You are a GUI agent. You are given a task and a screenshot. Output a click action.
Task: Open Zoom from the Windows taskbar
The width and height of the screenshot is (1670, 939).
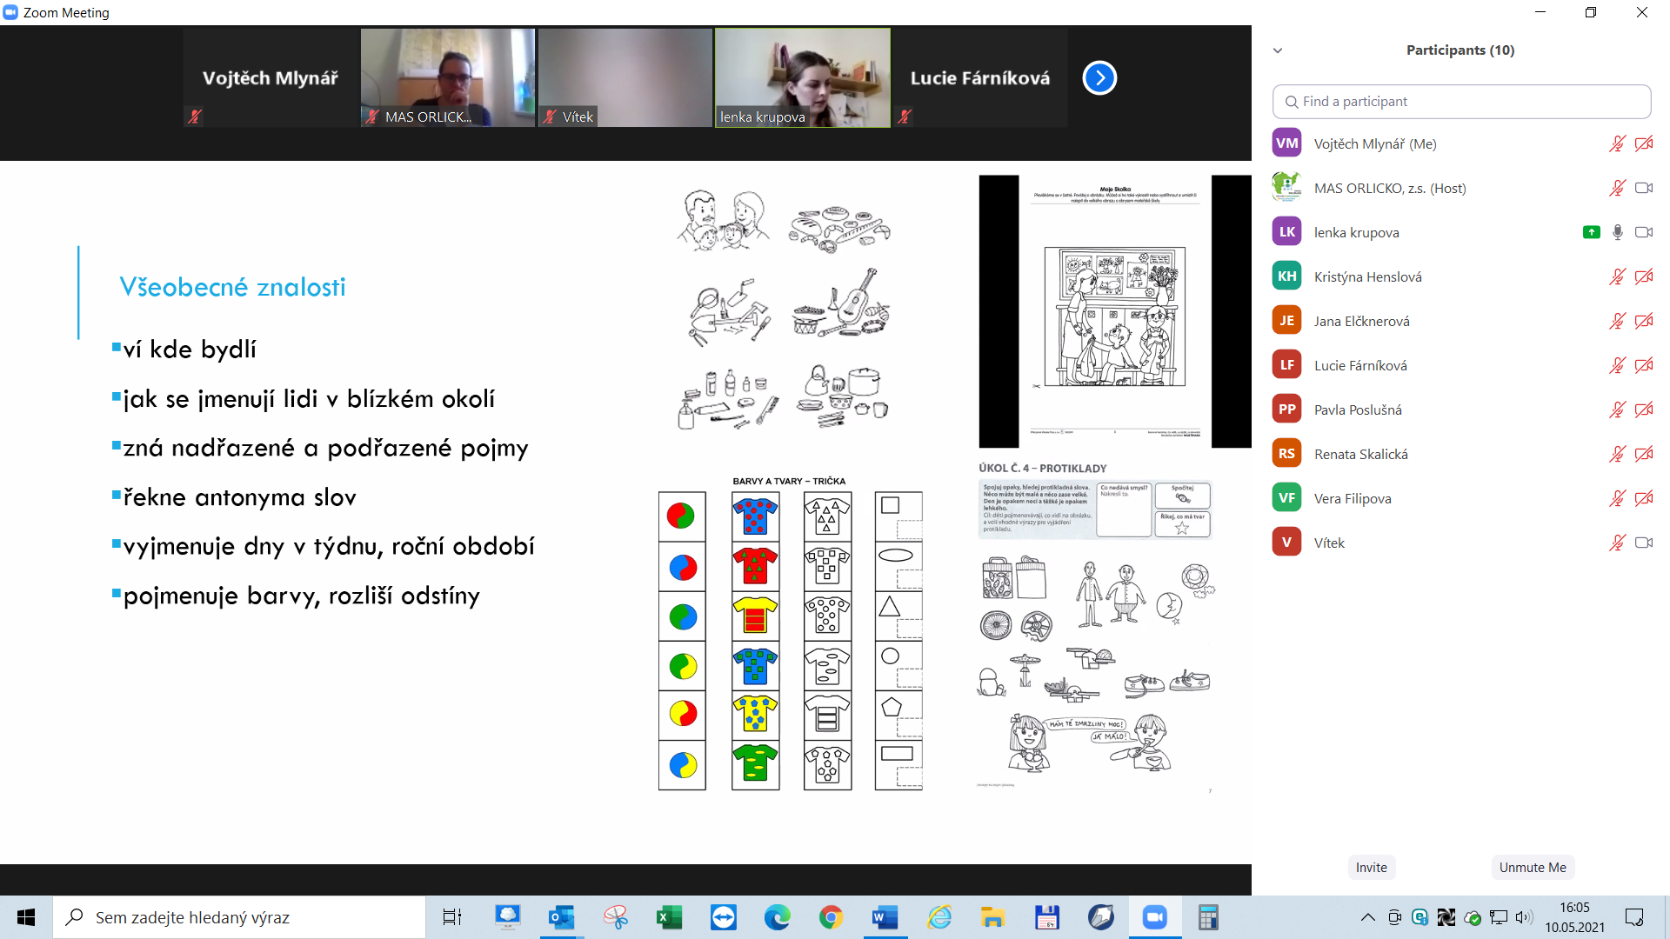pos(1155,917)
